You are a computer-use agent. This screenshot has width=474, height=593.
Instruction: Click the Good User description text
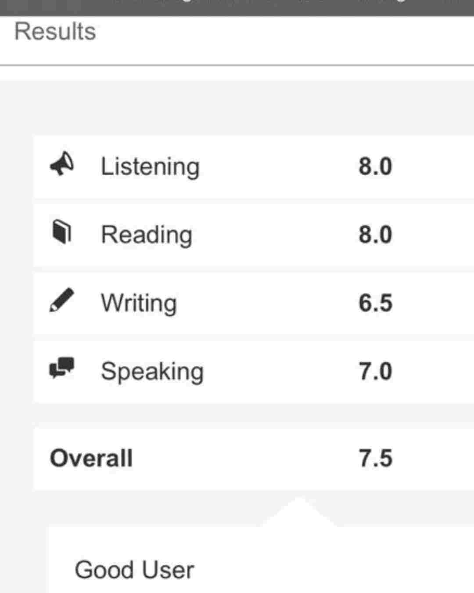point(134,570)
